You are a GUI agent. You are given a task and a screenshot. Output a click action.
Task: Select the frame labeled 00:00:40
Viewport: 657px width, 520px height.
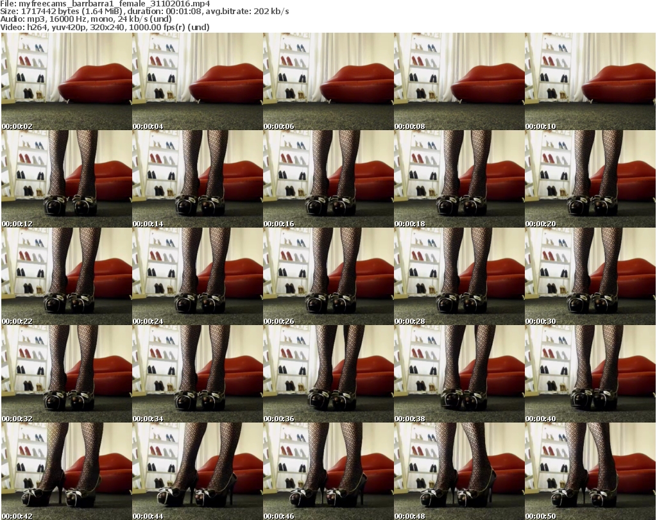click(590, 374)
